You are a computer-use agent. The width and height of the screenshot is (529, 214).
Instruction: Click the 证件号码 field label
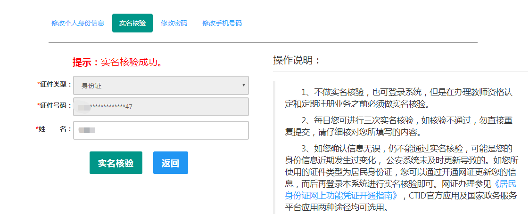pyautogui.click(x=55, y=106)
